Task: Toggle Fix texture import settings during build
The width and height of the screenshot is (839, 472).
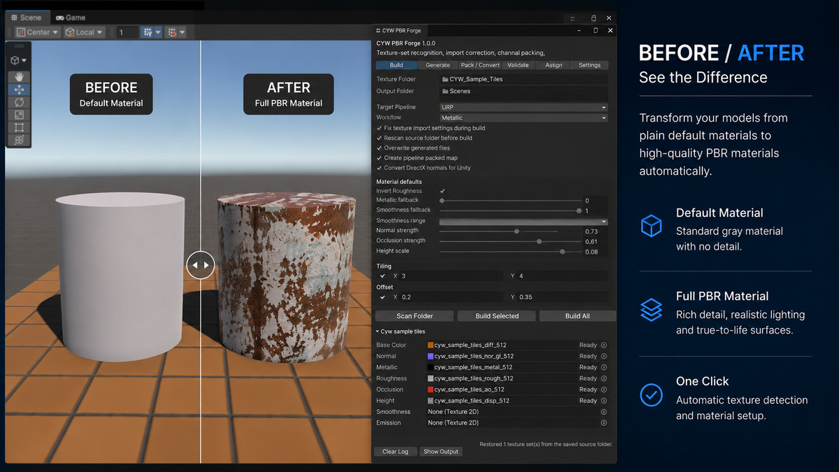Action: coord(380,128)
